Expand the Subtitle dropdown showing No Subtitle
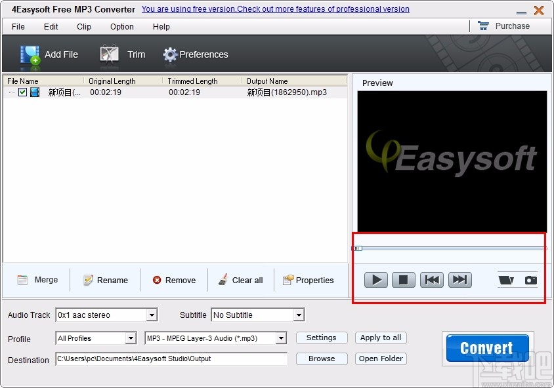The width and height of the screenshot is (554, 388). click(x=299, y=315)
